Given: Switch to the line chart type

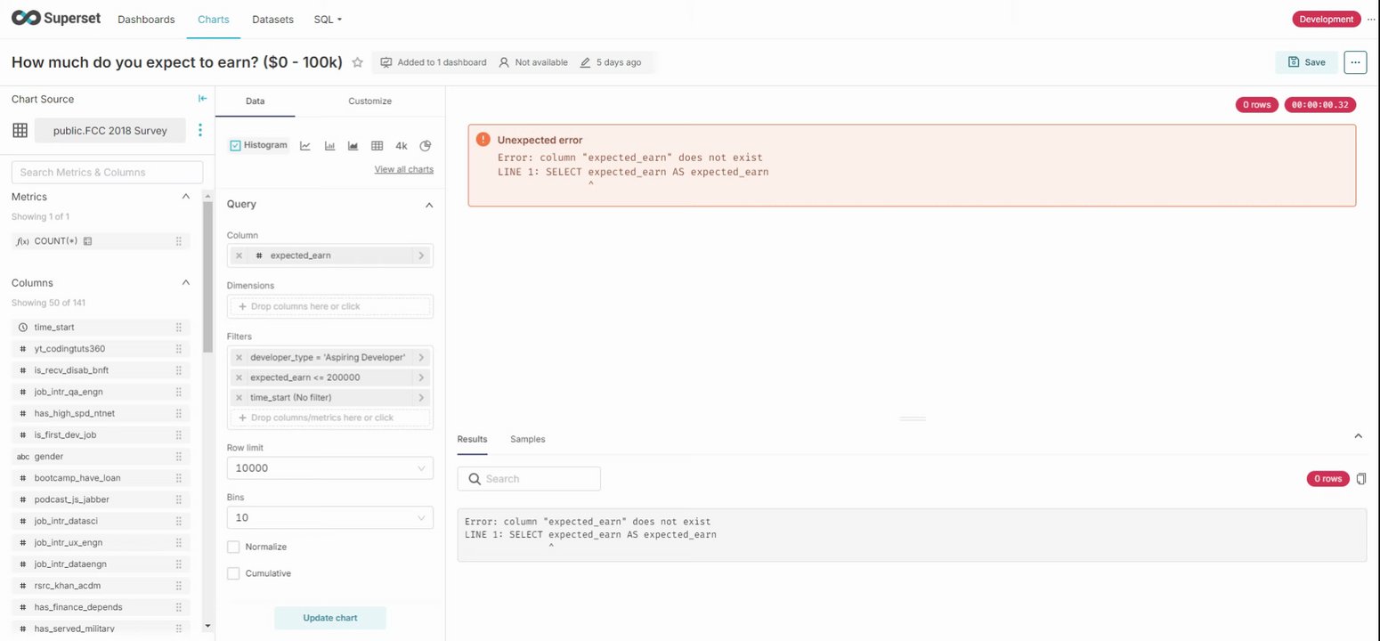Looking at the screenshot, I should (x=305, y=146).
